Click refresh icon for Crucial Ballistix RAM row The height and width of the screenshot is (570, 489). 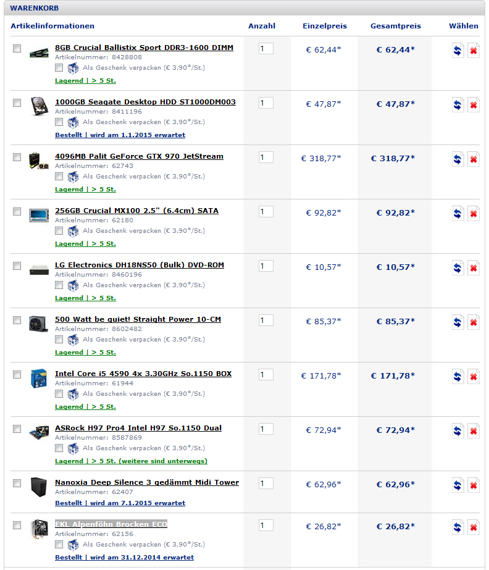[458, 51]
